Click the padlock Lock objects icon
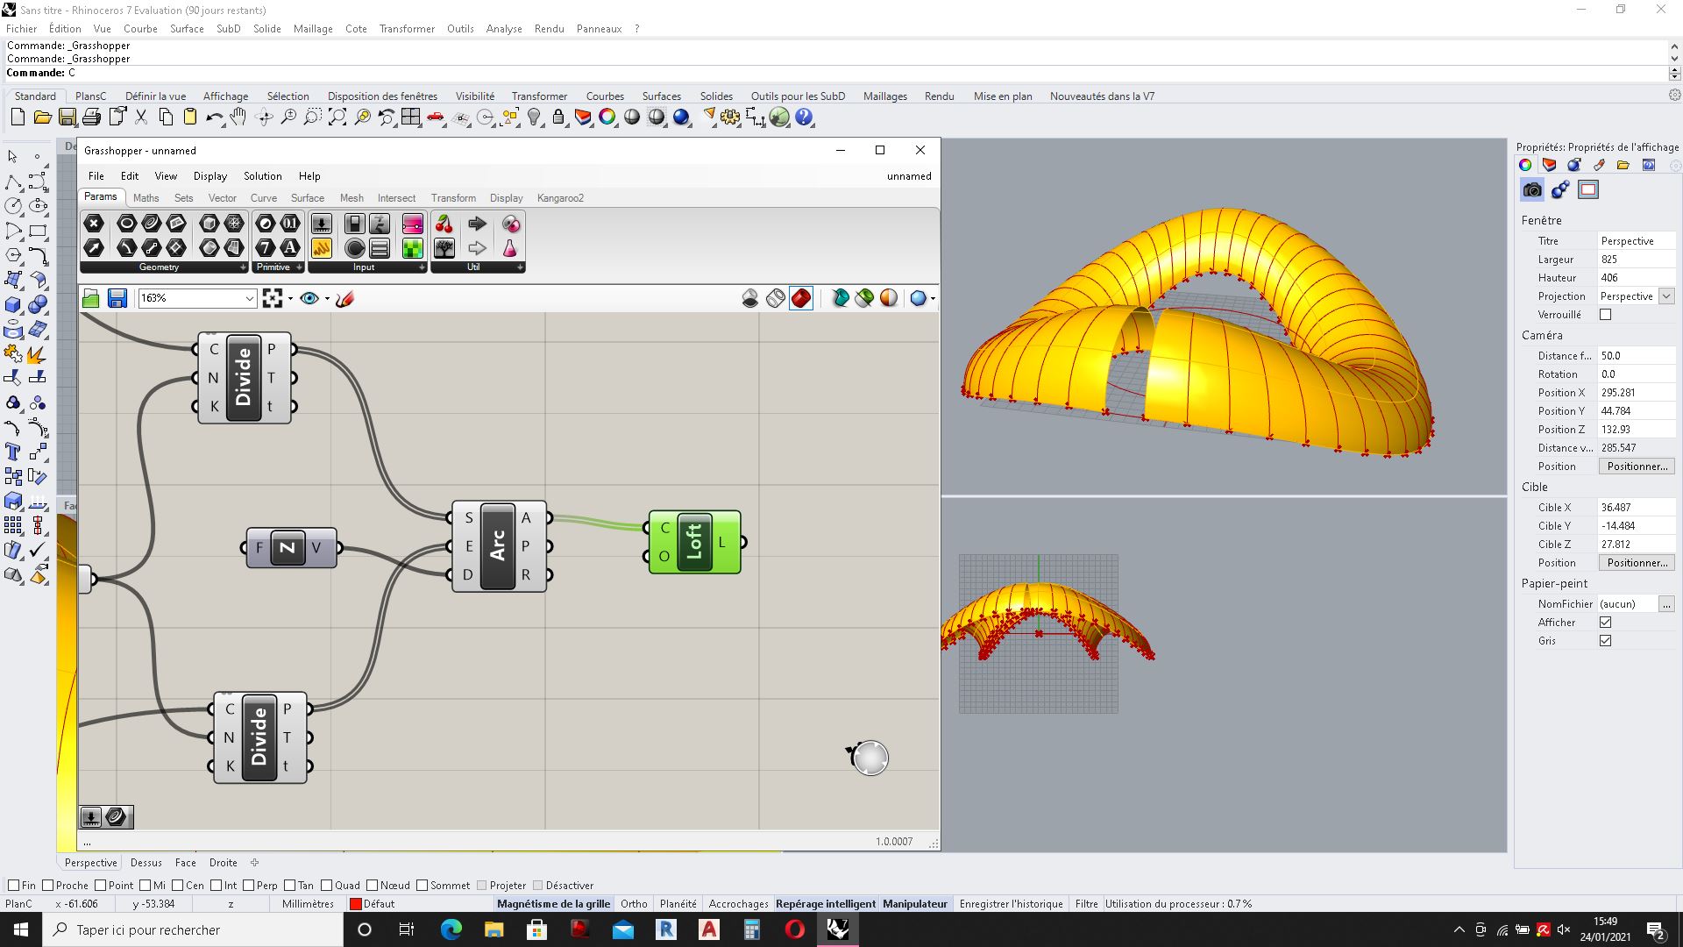The image size is (1683, 947). click(558, 117)
